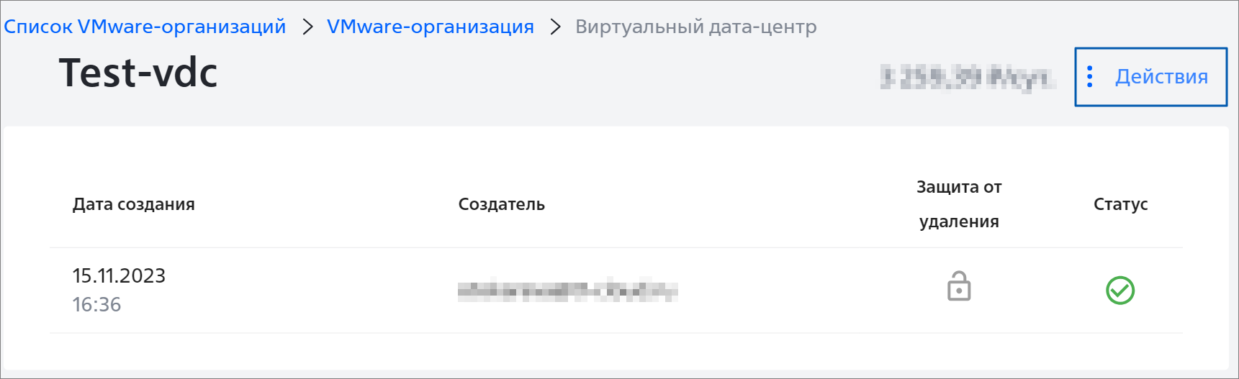Click the three-dot icon in Действия button
The image size is (1239, 379).
(1090, 77)
